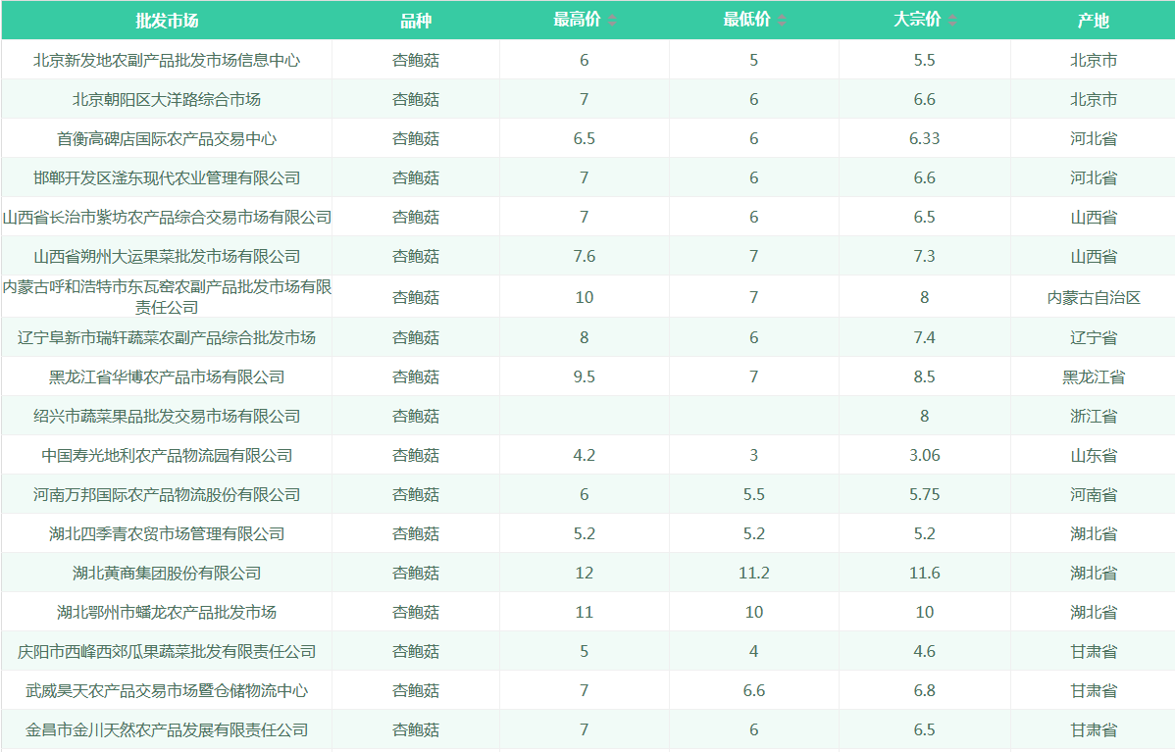
Task: Click 首衡高碑店国际农产品交易中心 market name
Action: 167,138
